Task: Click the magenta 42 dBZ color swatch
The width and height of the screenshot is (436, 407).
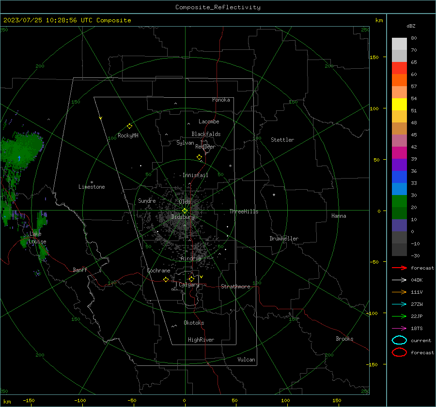Action: (399, 152)
